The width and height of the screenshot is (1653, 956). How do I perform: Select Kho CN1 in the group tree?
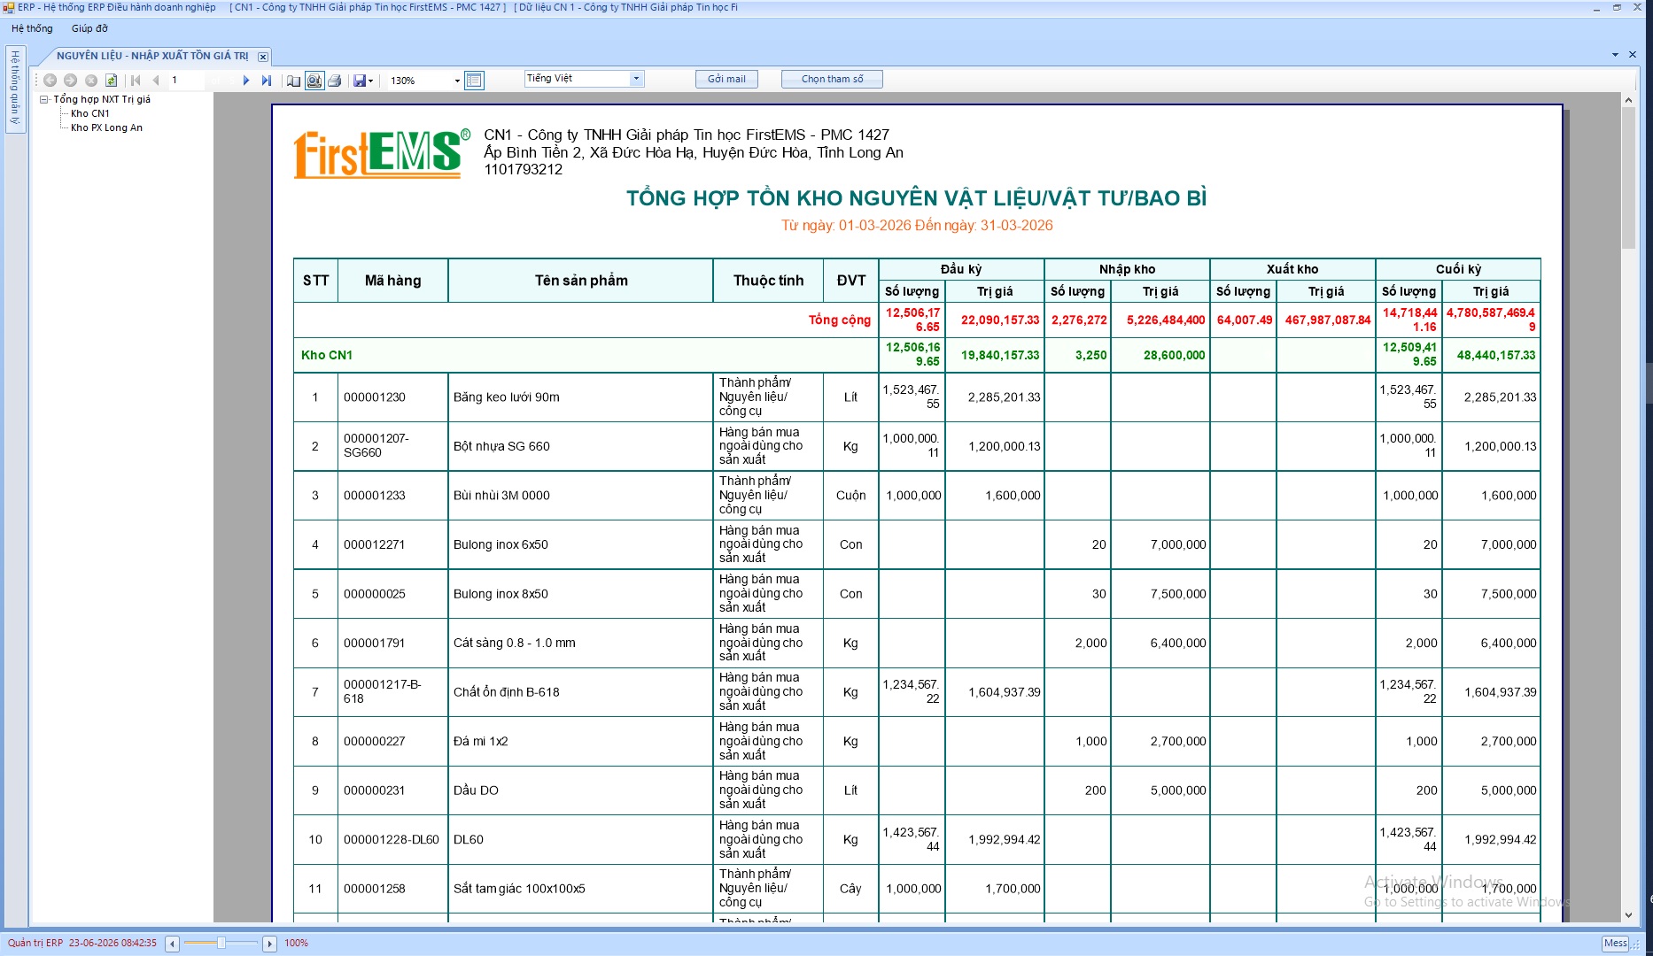point(90,114)
